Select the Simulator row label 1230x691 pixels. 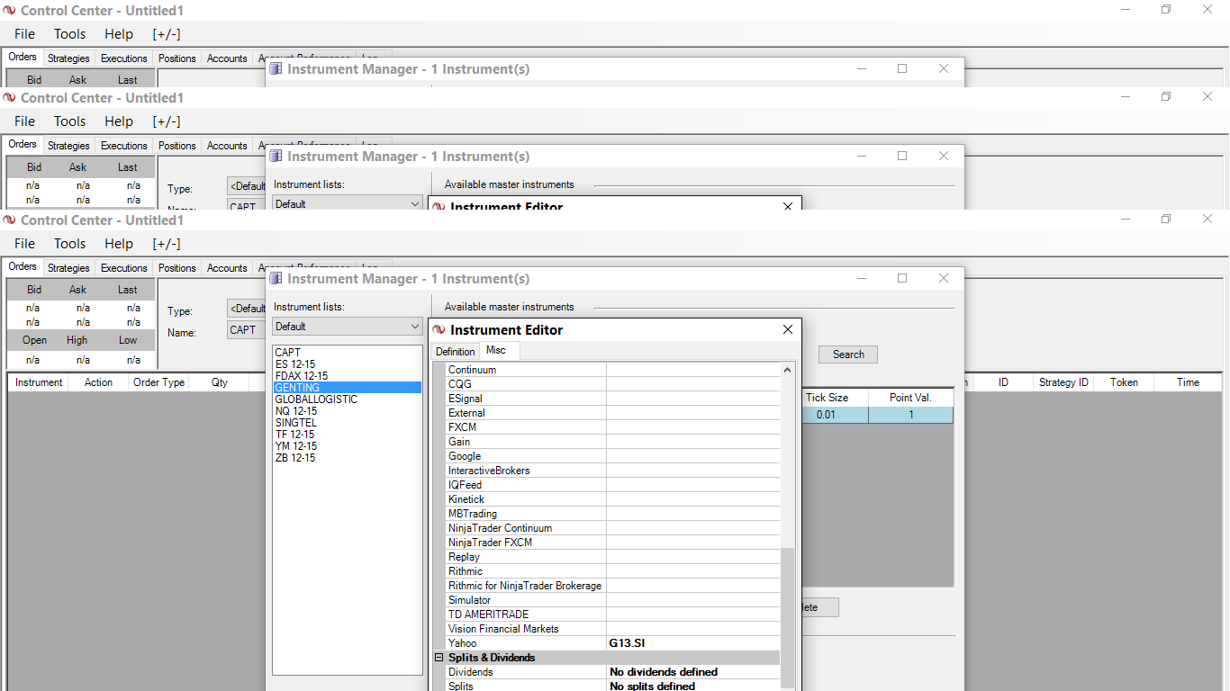click(470, 600)
